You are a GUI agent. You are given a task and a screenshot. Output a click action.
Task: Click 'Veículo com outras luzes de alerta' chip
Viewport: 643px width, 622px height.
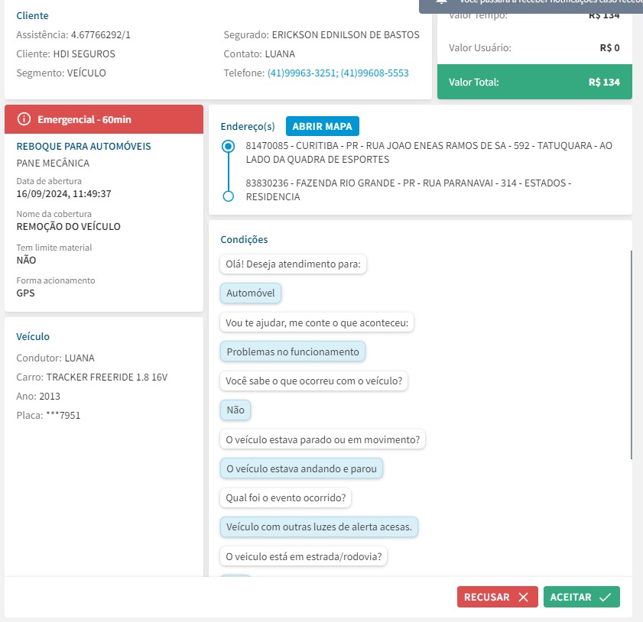click(319, 527)
